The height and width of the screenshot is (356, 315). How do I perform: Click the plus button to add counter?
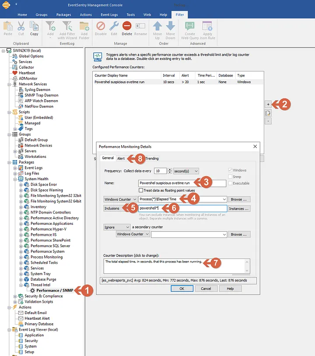268,105
